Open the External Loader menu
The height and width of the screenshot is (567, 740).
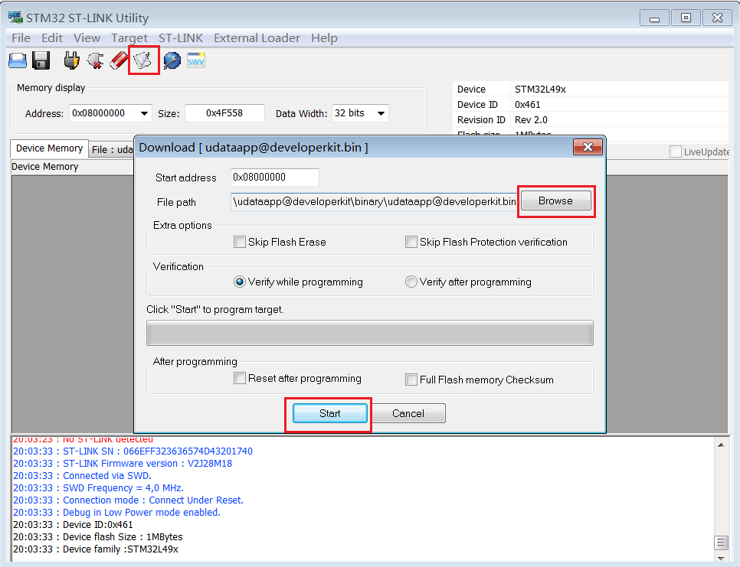click(x=257, y=37)
